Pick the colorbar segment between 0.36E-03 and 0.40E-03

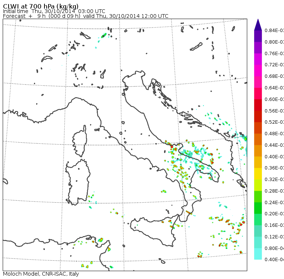(258, 162)
